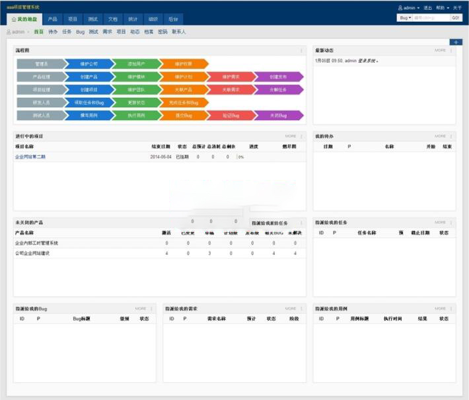Open the Bug search type dropdown
The width and height of the screenshot is (469, 400).
405,18
